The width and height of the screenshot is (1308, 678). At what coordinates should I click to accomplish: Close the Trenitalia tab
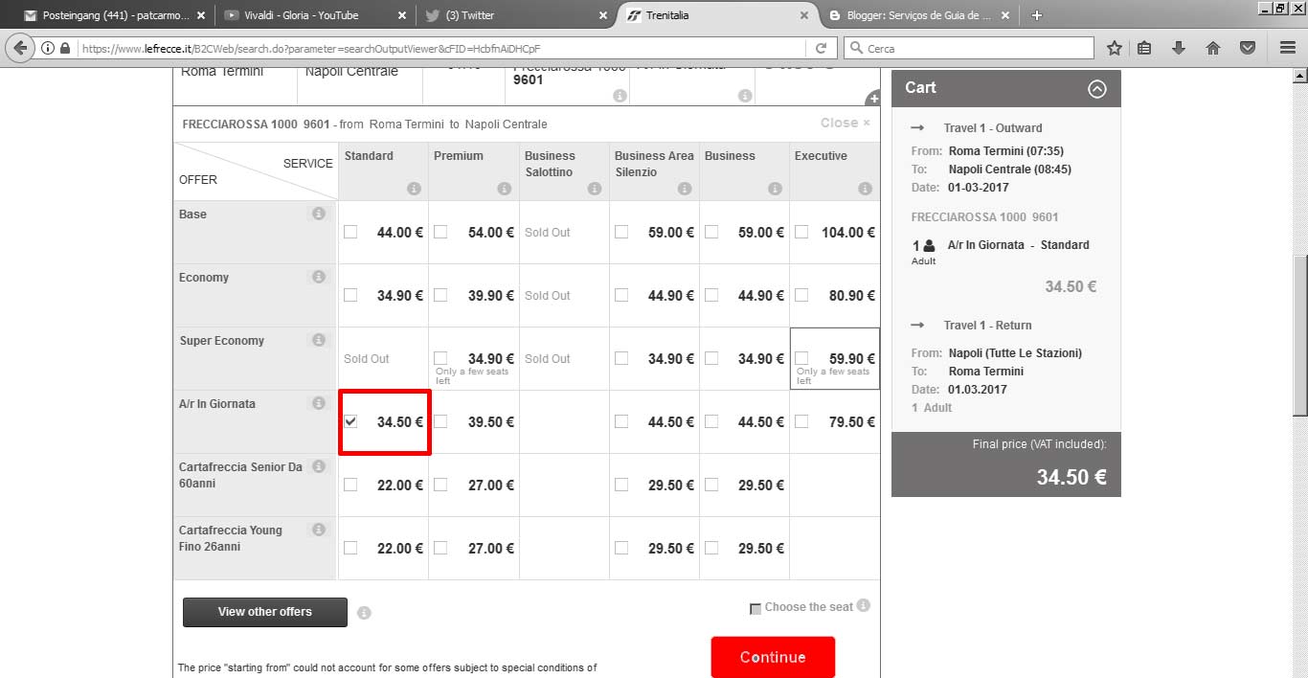pyautogui.click(x=802, y=15)
